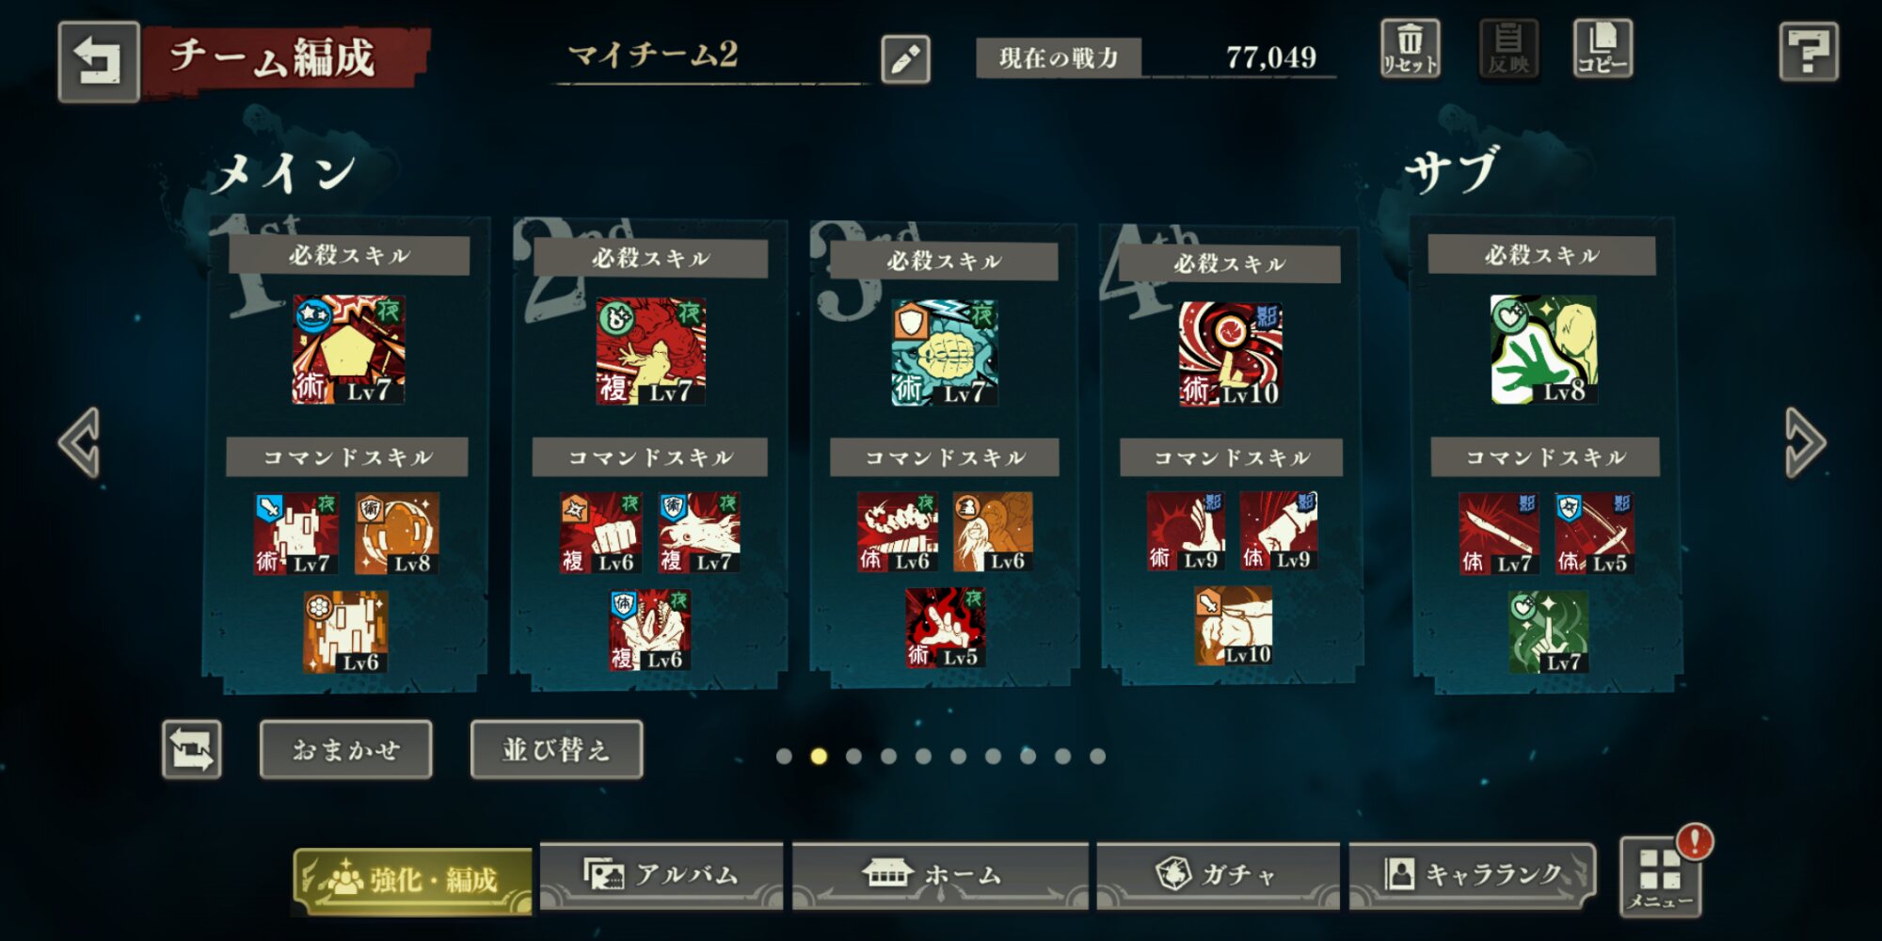1882x941 pixels.
Task: Reset team using trash icon
Action: point(1410,49)
